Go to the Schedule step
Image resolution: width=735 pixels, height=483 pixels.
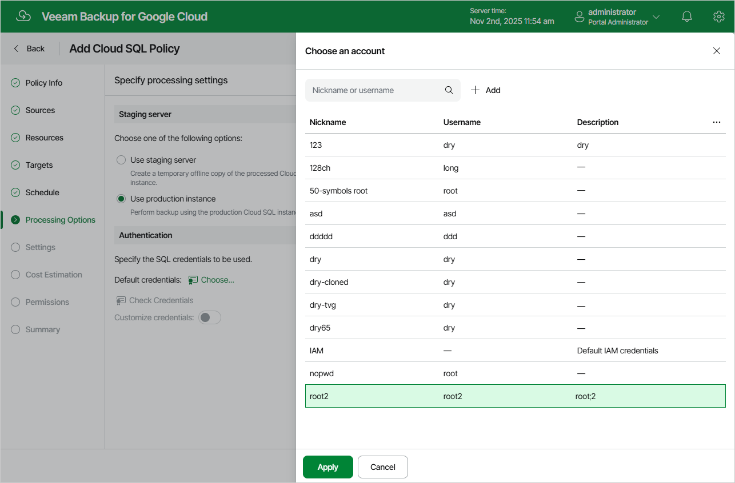pos(42,192)
